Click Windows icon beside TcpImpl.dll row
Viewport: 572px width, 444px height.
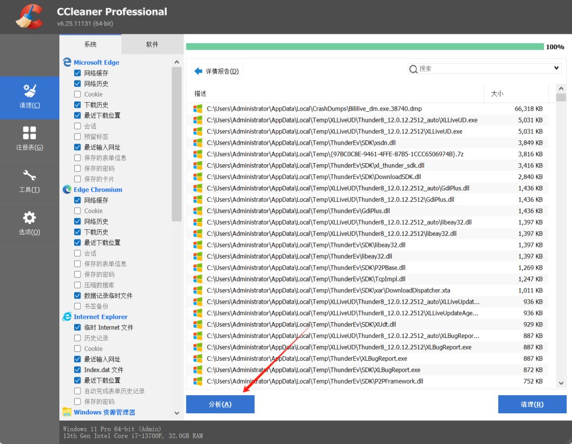point(198,279)
